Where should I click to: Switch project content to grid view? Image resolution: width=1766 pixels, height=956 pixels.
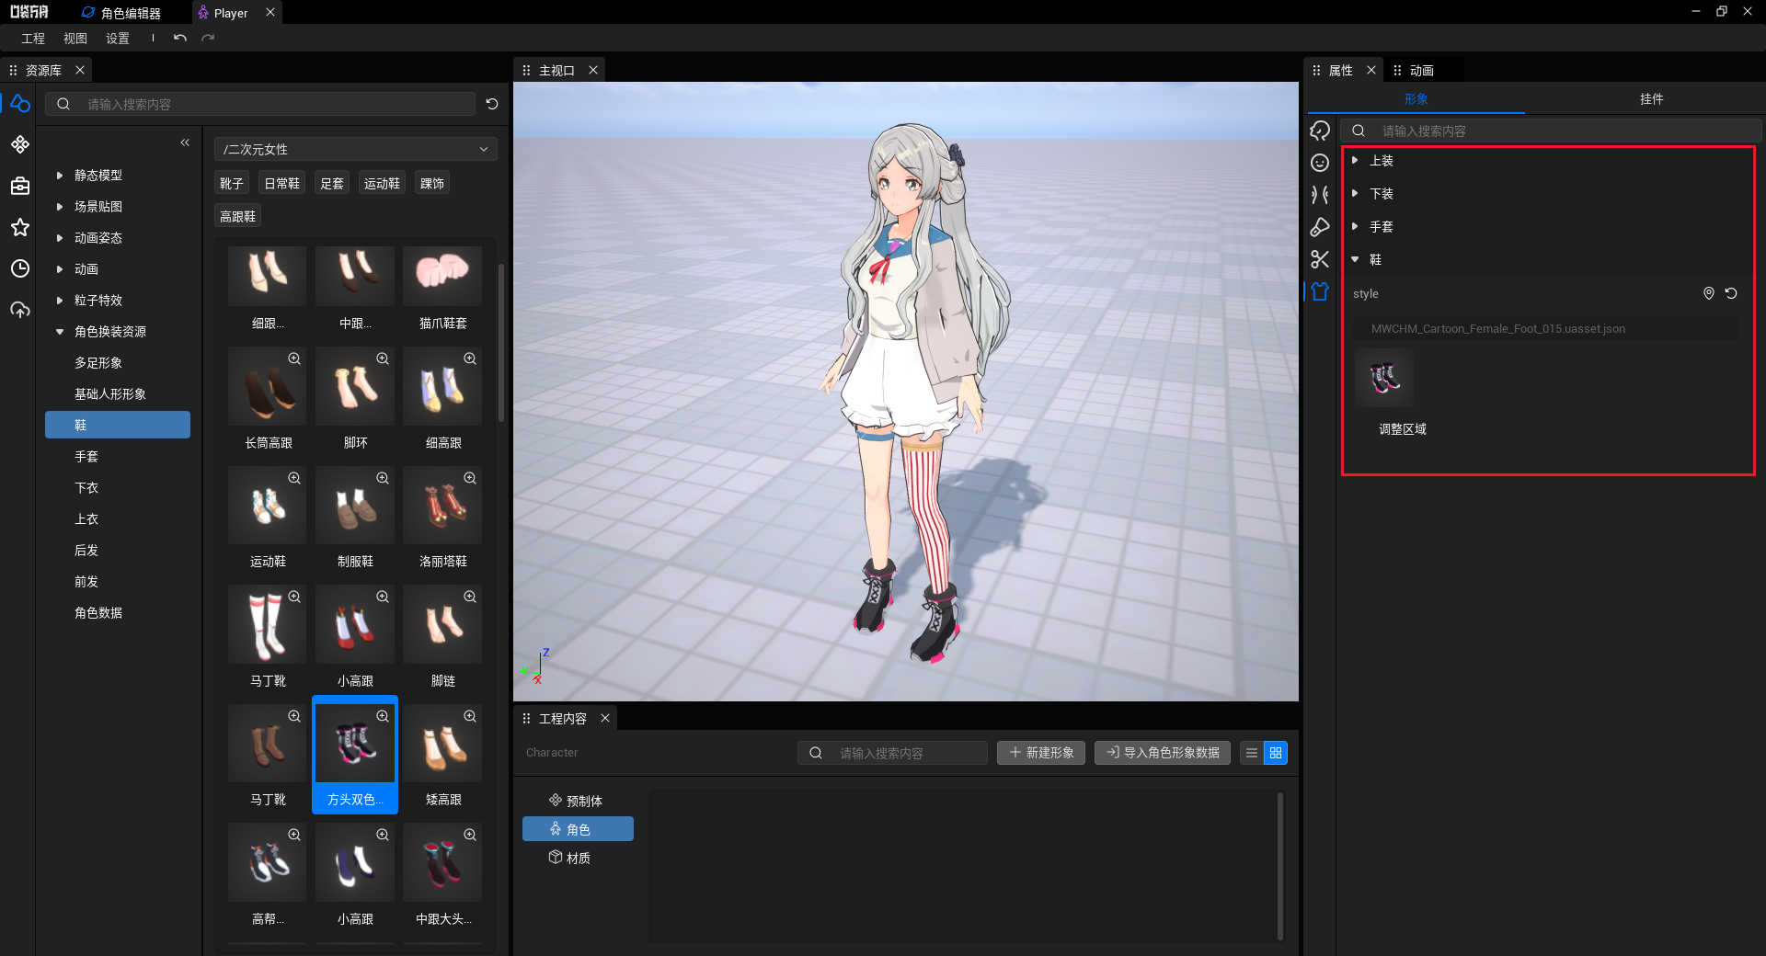[1276, 753]
